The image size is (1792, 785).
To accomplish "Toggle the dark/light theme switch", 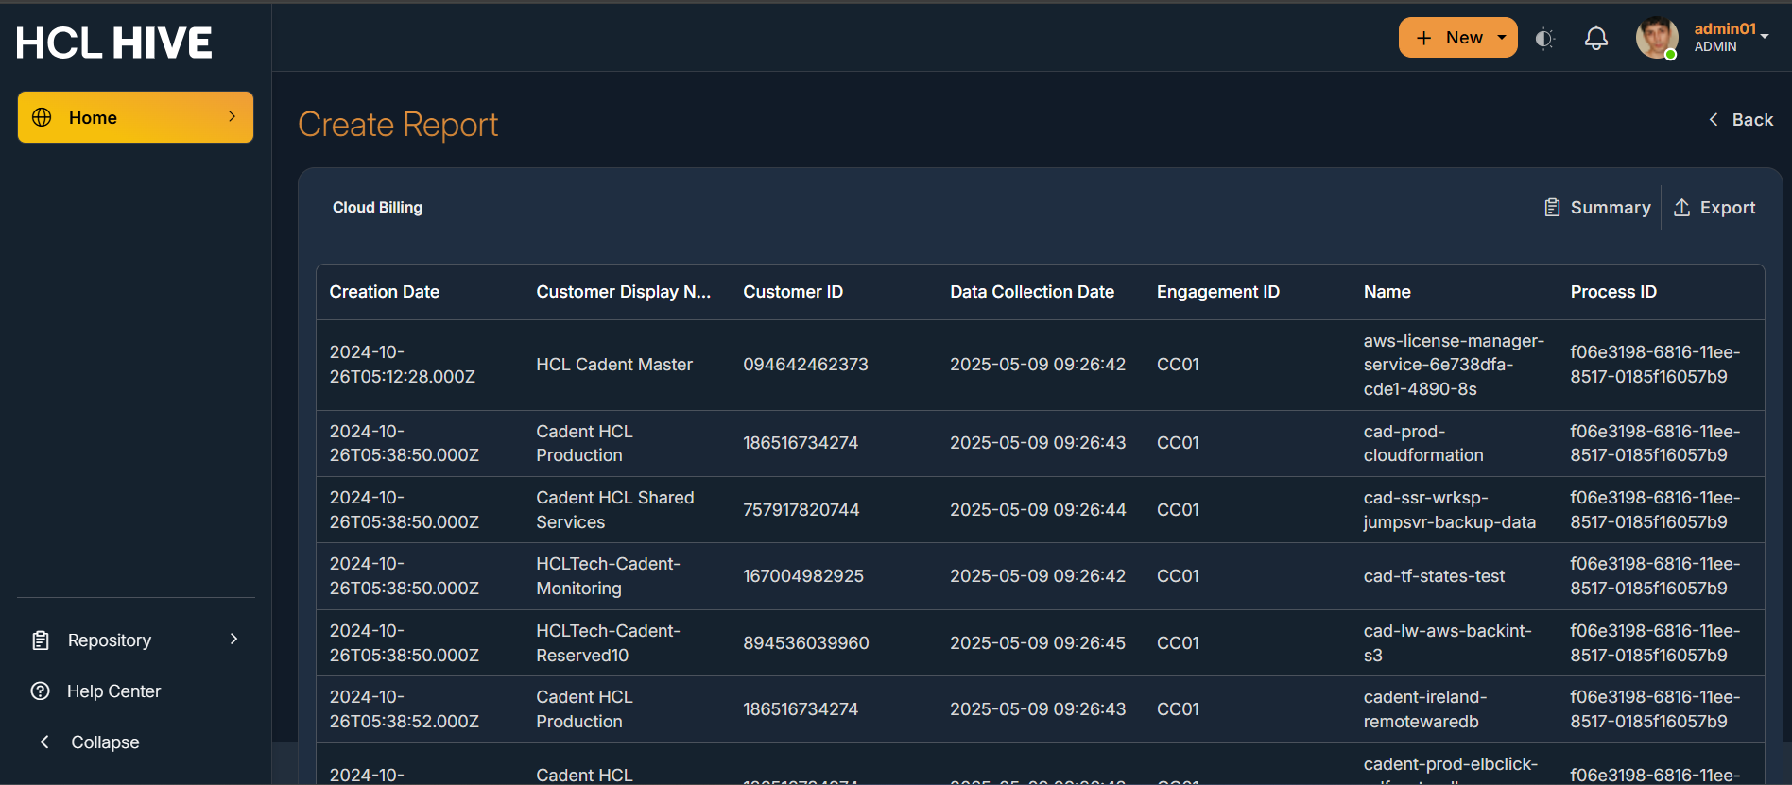I will pos(1543,39).
